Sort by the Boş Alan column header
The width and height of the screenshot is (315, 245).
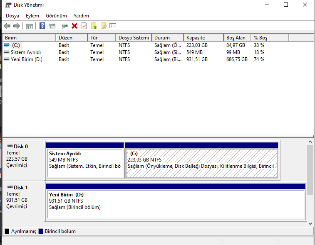coord(237,38)
